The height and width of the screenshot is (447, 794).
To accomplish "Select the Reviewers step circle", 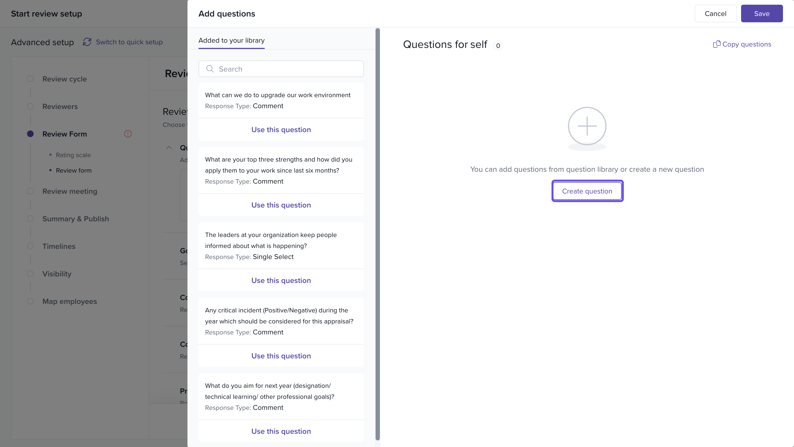I will 30,107.
